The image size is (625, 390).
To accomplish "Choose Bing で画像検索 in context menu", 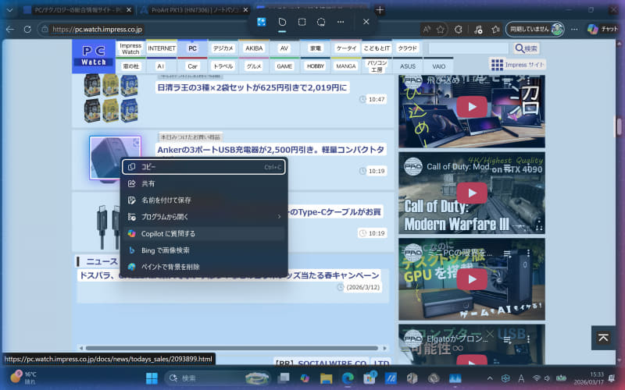I will (x=204, y=250).
